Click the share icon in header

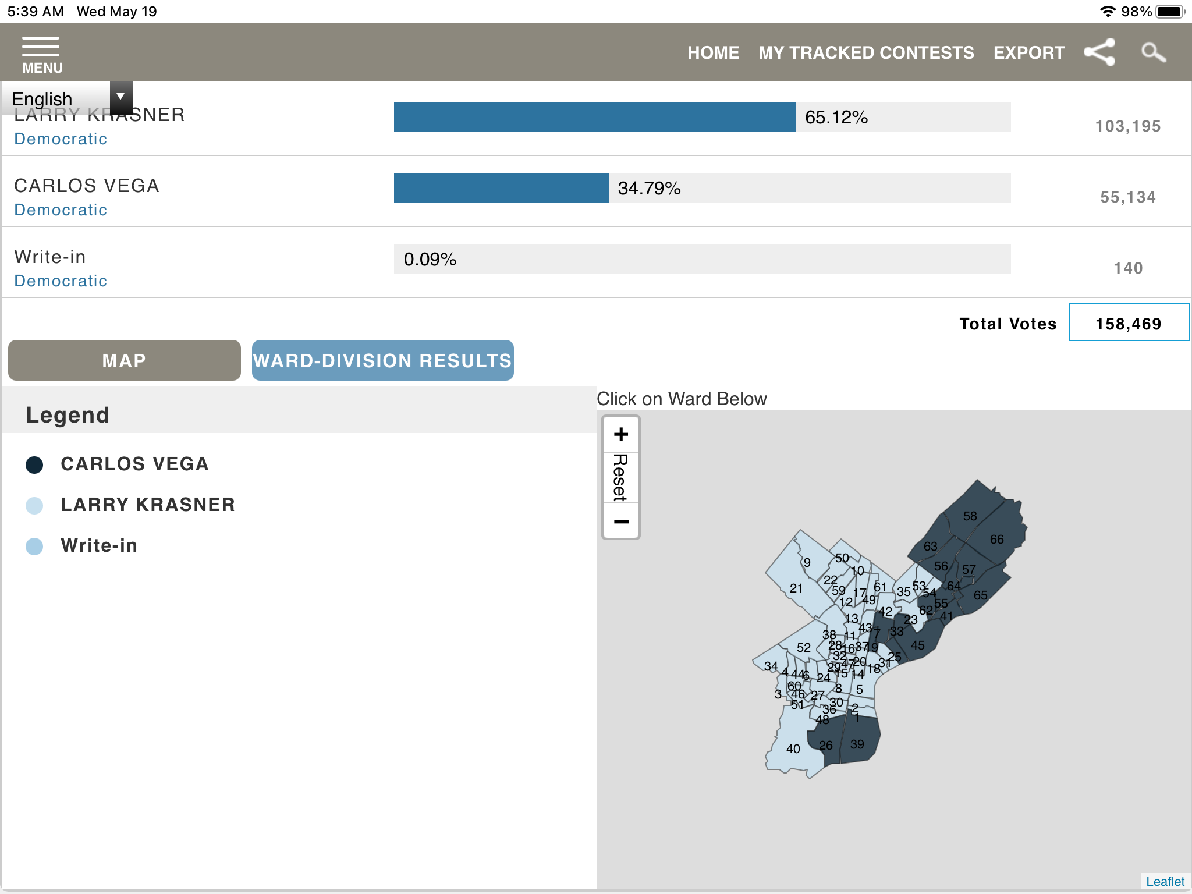pyautogui.click(x=1099, y=52)
